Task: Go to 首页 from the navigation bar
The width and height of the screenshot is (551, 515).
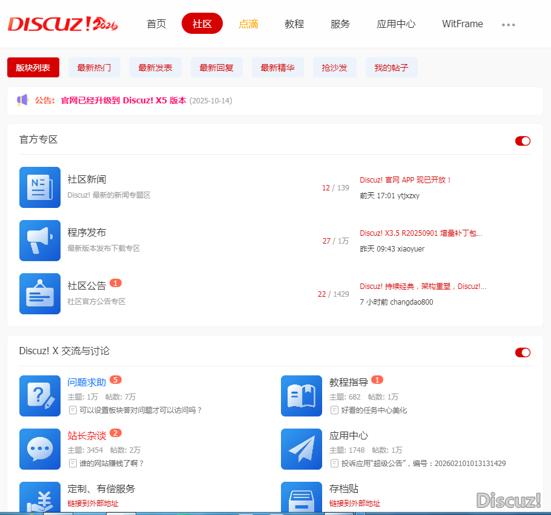Action: click(x=156, y=24)
